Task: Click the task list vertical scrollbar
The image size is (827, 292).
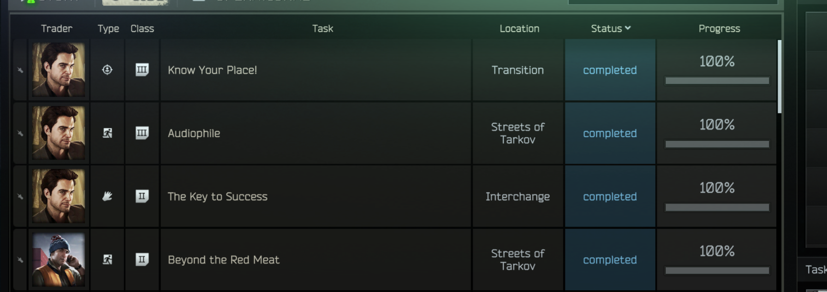Action: 779,76
